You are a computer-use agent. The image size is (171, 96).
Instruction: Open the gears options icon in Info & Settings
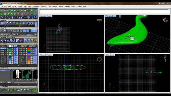[2, 41]
